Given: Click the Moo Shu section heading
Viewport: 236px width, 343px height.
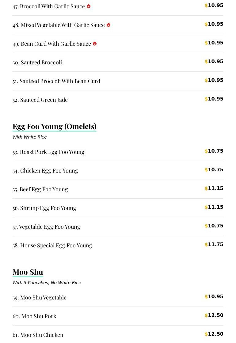Looking at the screenshot, I should [28, 272].
